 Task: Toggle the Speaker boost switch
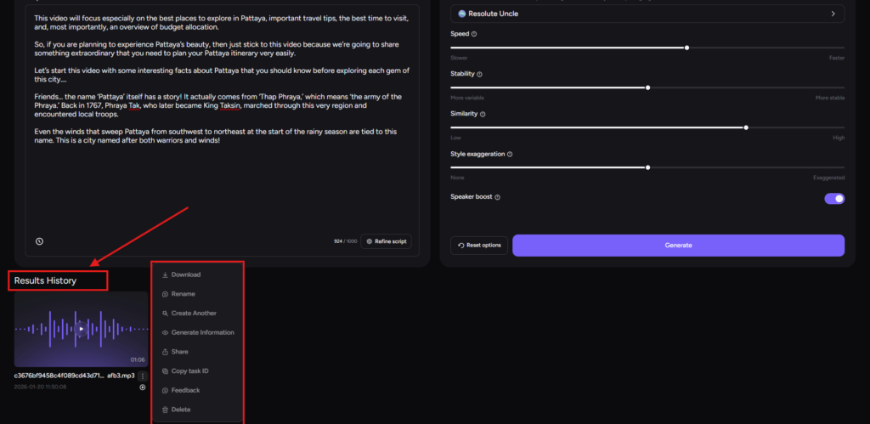834,198
